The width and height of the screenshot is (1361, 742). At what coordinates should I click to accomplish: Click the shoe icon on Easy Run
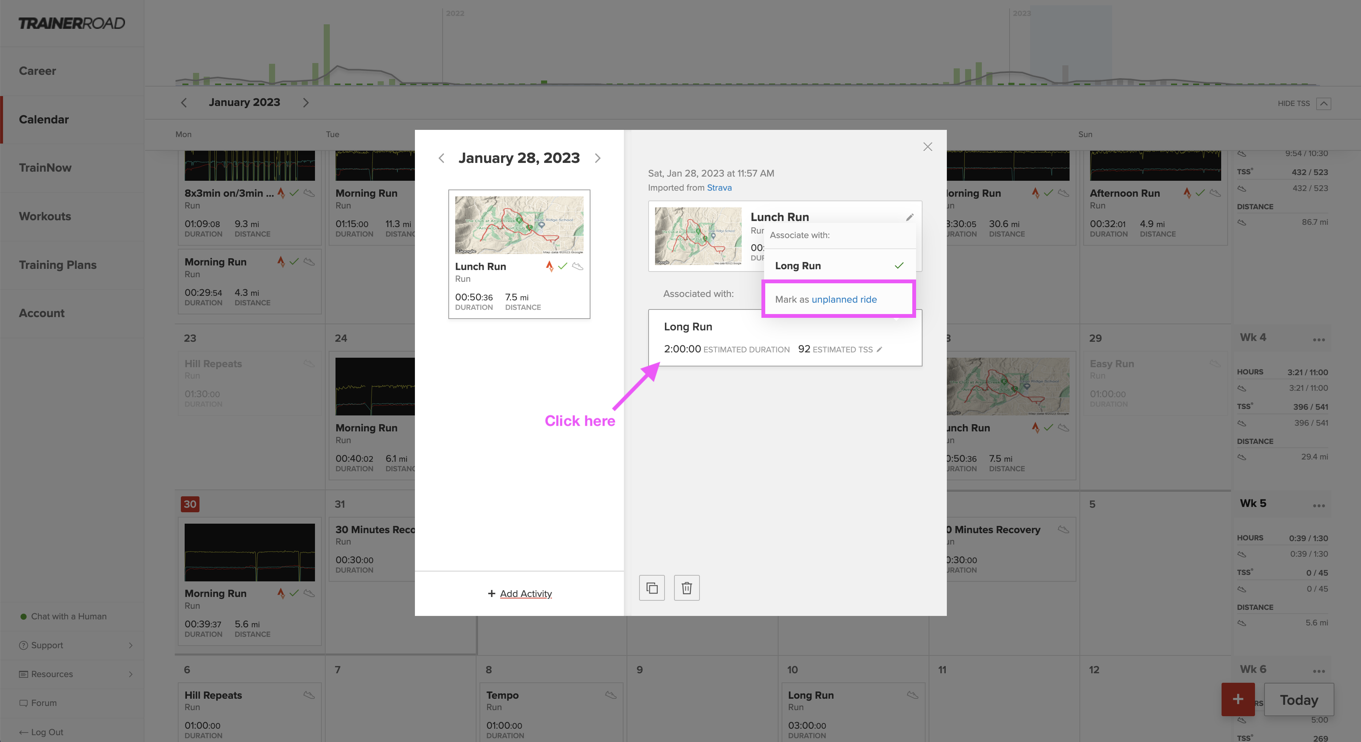1215,363
